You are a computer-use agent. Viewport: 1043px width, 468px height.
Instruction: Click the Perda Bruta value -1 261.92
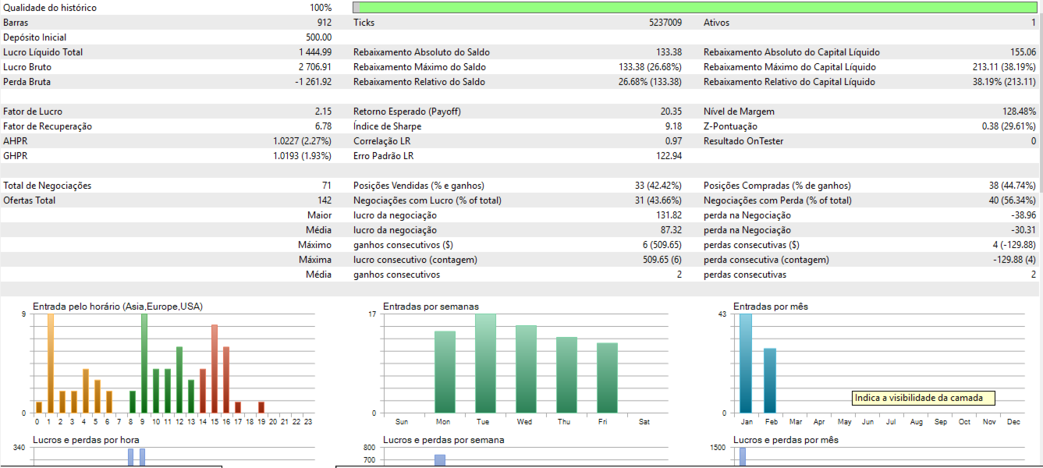(313, 82)
